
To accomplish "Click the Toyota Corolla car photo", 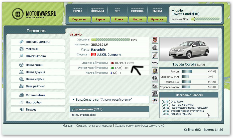I will coord(189,49).
